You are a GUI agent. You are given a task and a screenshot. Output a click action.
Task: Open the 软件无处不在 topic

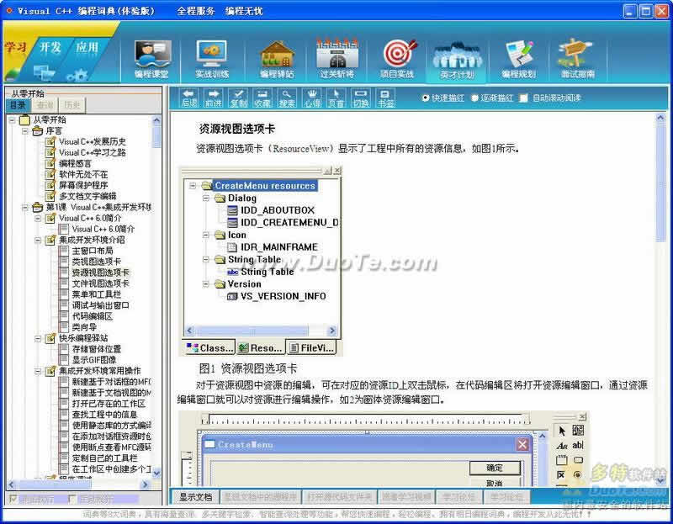coord(83,175)
